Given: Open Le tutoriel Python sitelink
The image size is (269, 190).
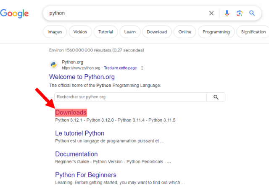Looking at the screenshot, I should (79, 133).
